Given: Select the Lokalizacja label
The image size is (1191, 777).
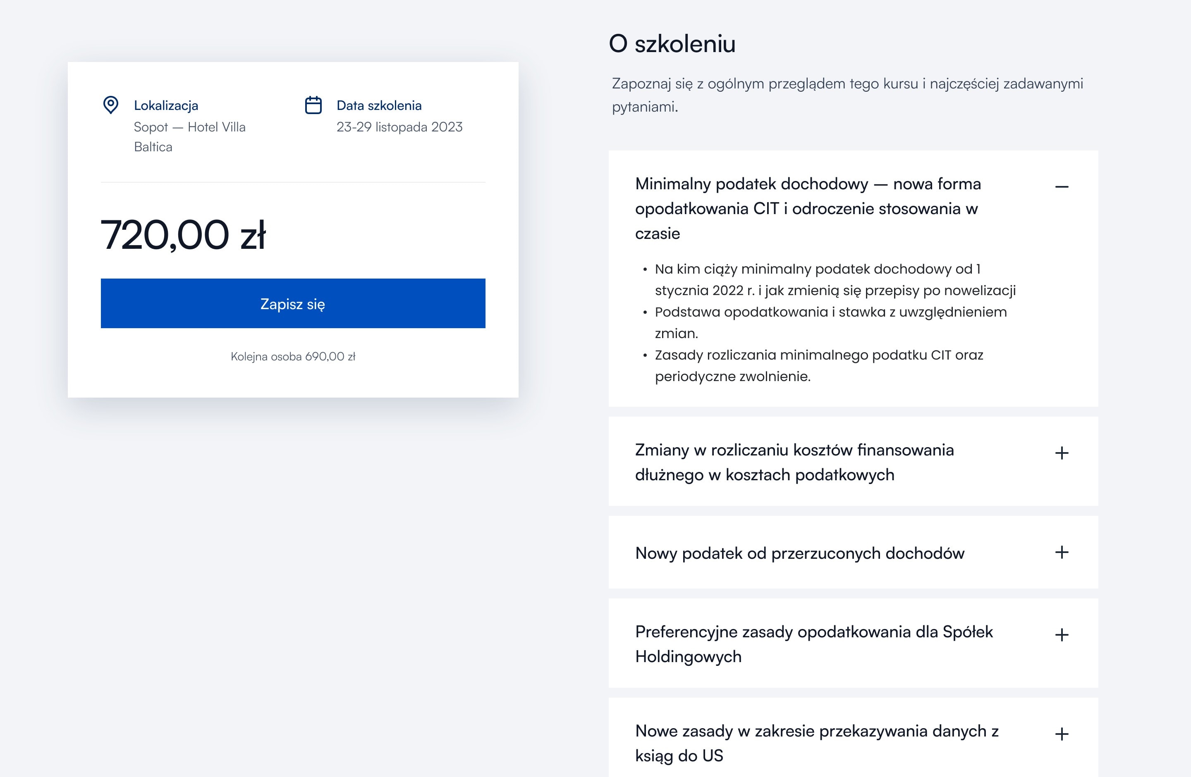Looking at the screenshot, I should [166, 105].
